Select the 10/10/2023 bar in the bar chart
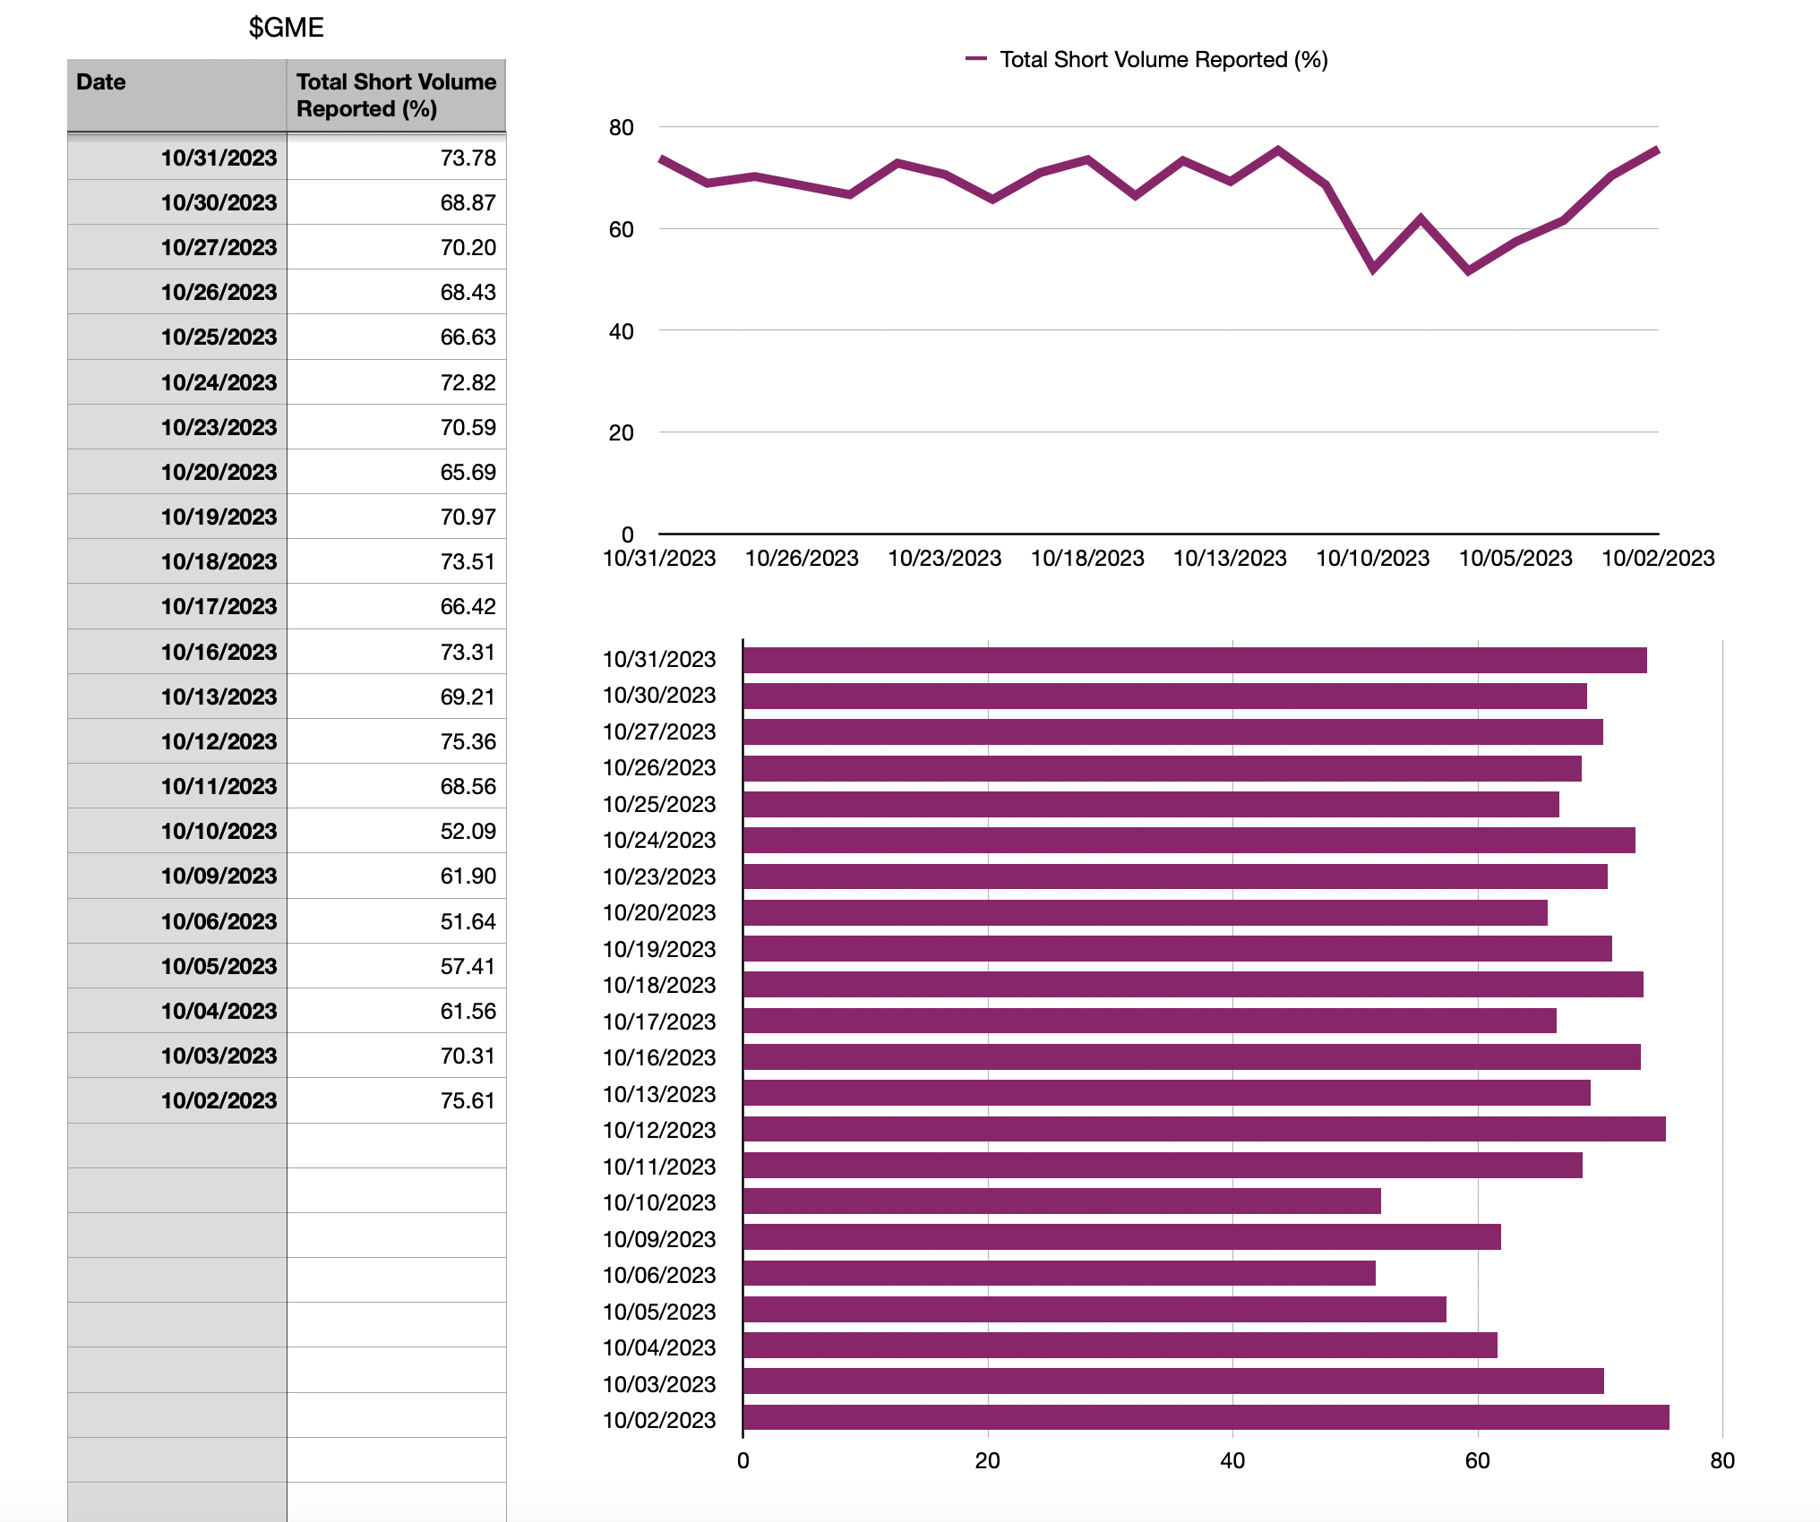Image resolution: width=1820 pixels, height=1522 pixels. point(1061,1201)
